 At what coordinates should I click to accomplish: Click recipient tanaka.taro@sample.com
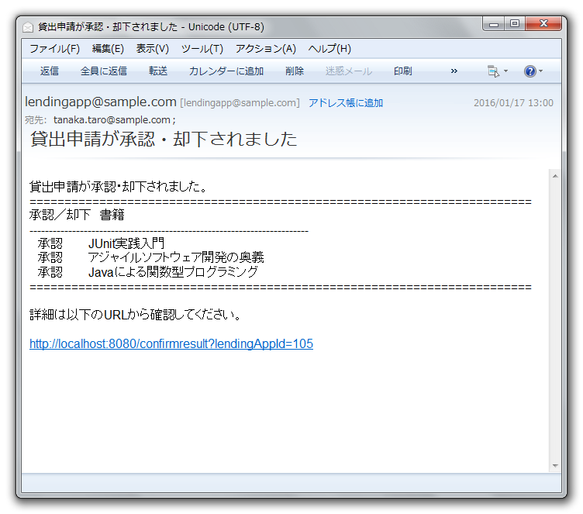(112, 119)
